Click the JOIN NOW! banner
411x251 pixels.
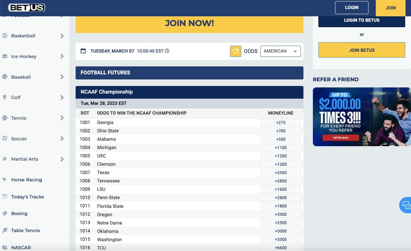[189, 24]
